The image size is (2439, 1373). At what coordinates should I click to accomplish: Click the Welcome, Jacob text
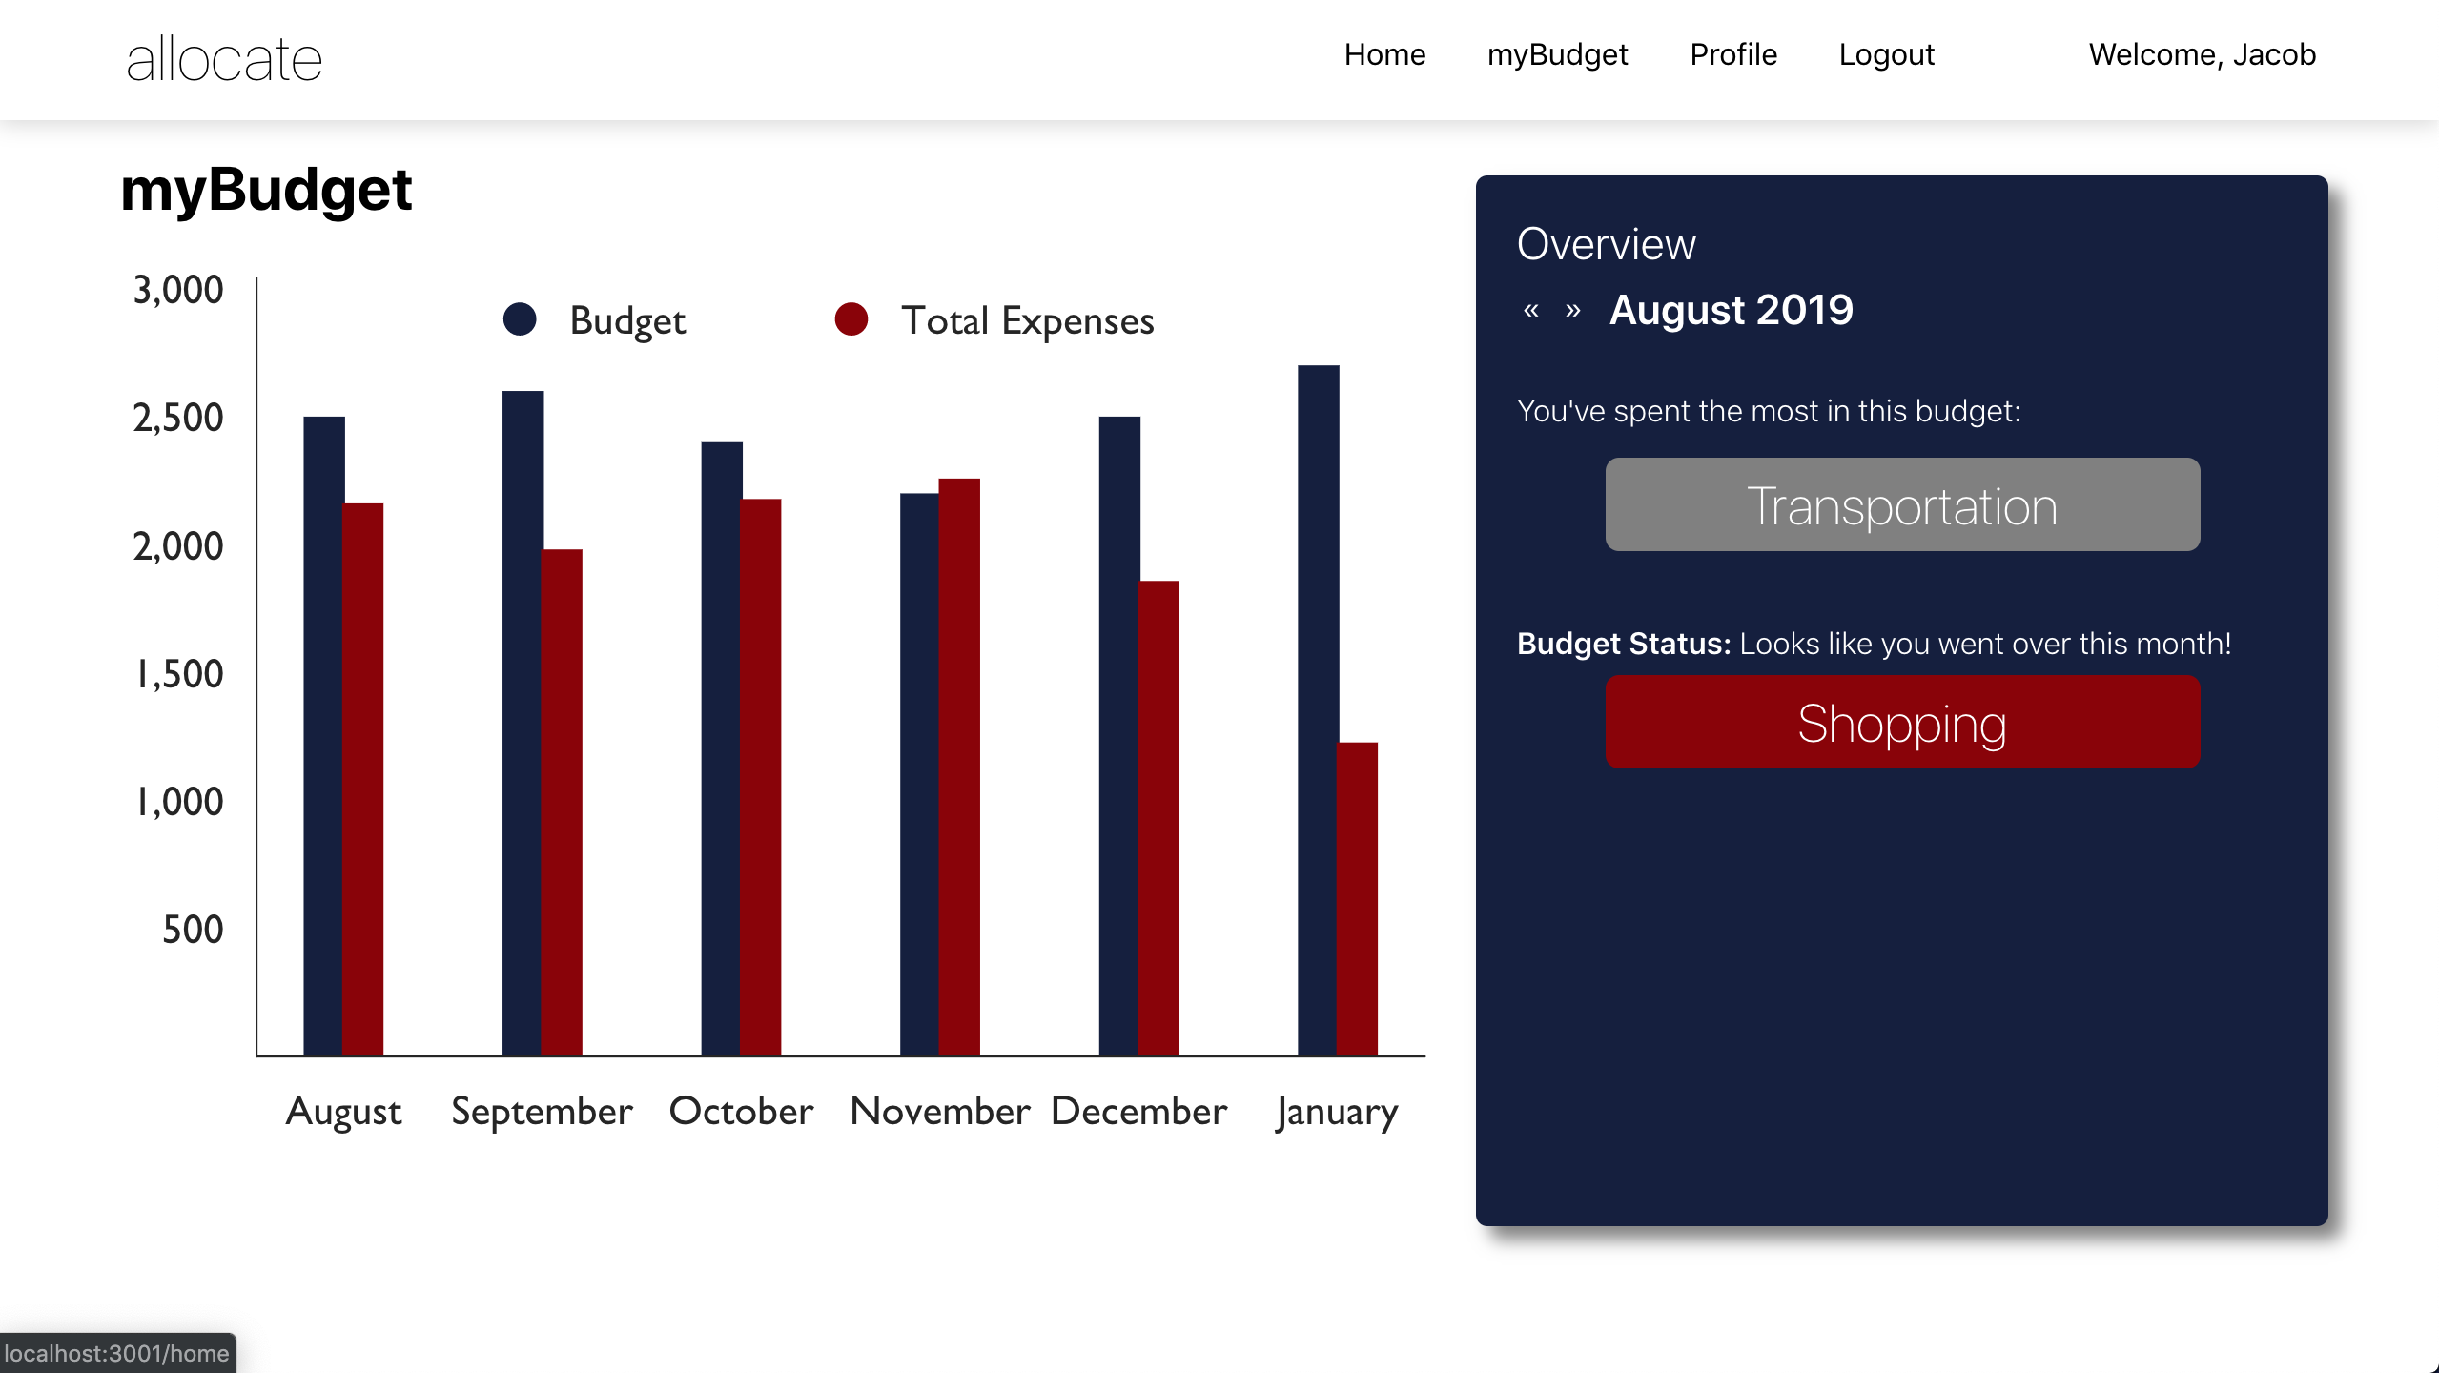[2202, 54]
